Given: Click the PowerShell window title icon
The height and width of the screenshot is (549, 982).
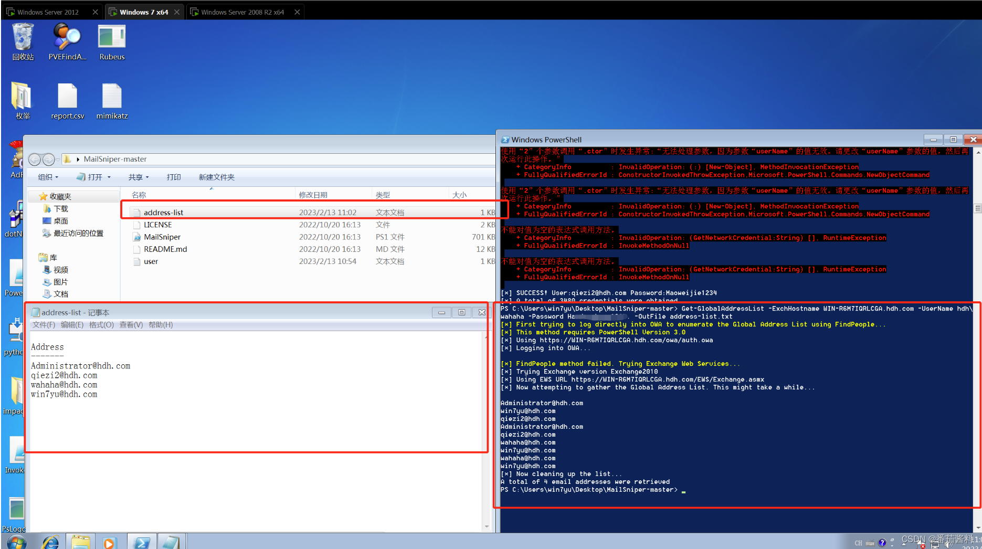Looking at the screenshot, I should click(505, 140).
